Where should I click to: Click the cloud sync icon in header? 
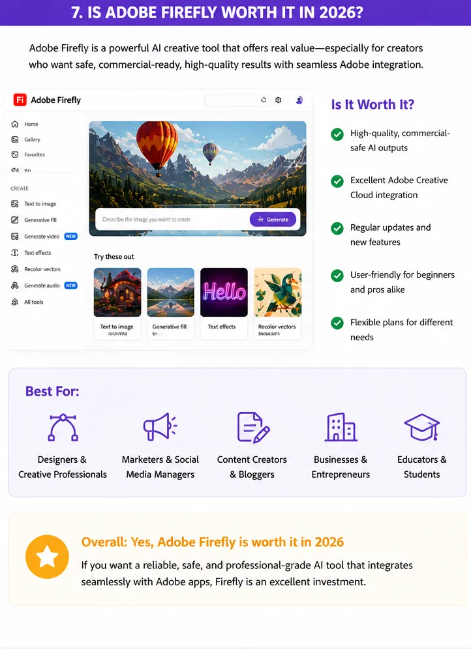[x=264, y=100]
